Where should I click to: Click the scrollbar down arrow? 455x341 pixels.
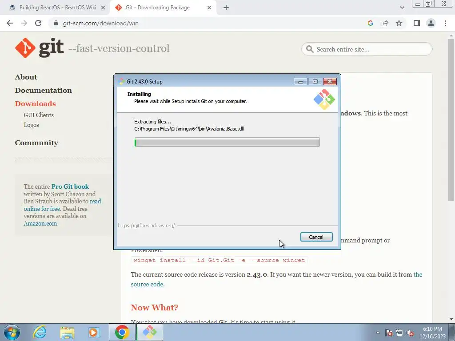coord(451,319)
